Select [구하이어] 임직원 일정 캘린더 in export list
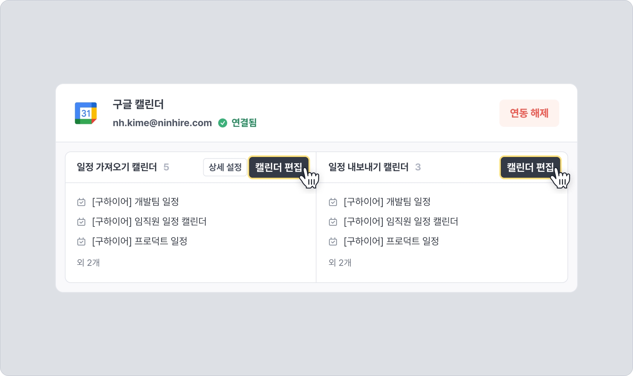The image size is (633, 376). tap(401, 222)
